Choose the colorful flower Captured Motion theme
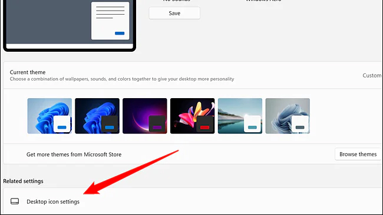383x215 pixels. point(193,116)
